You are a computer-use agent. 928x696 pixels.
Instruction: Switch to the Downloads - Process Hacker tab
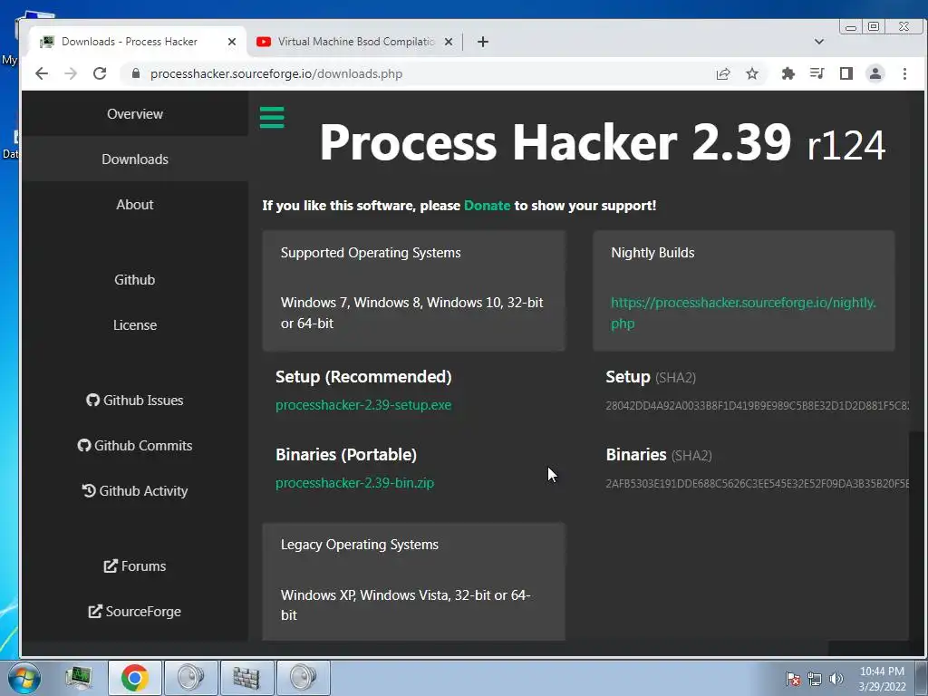click(x=138, y=42)
